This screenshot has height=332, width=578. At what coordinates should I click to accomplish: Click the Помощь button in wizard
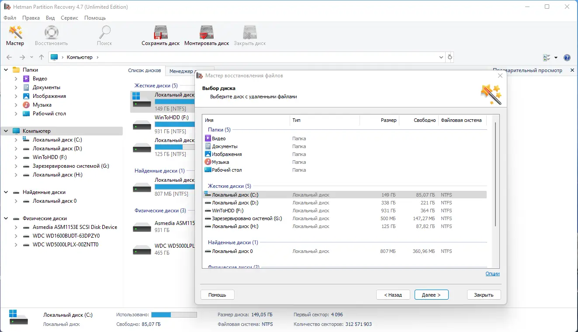tap(217, 295)
